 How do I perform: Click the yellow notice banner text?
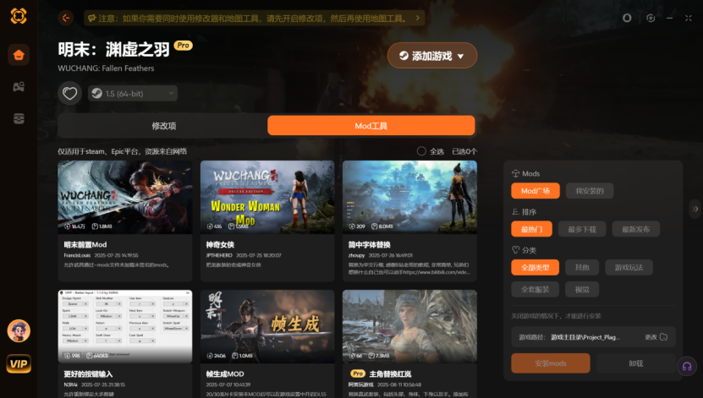[x=253, y=19]
